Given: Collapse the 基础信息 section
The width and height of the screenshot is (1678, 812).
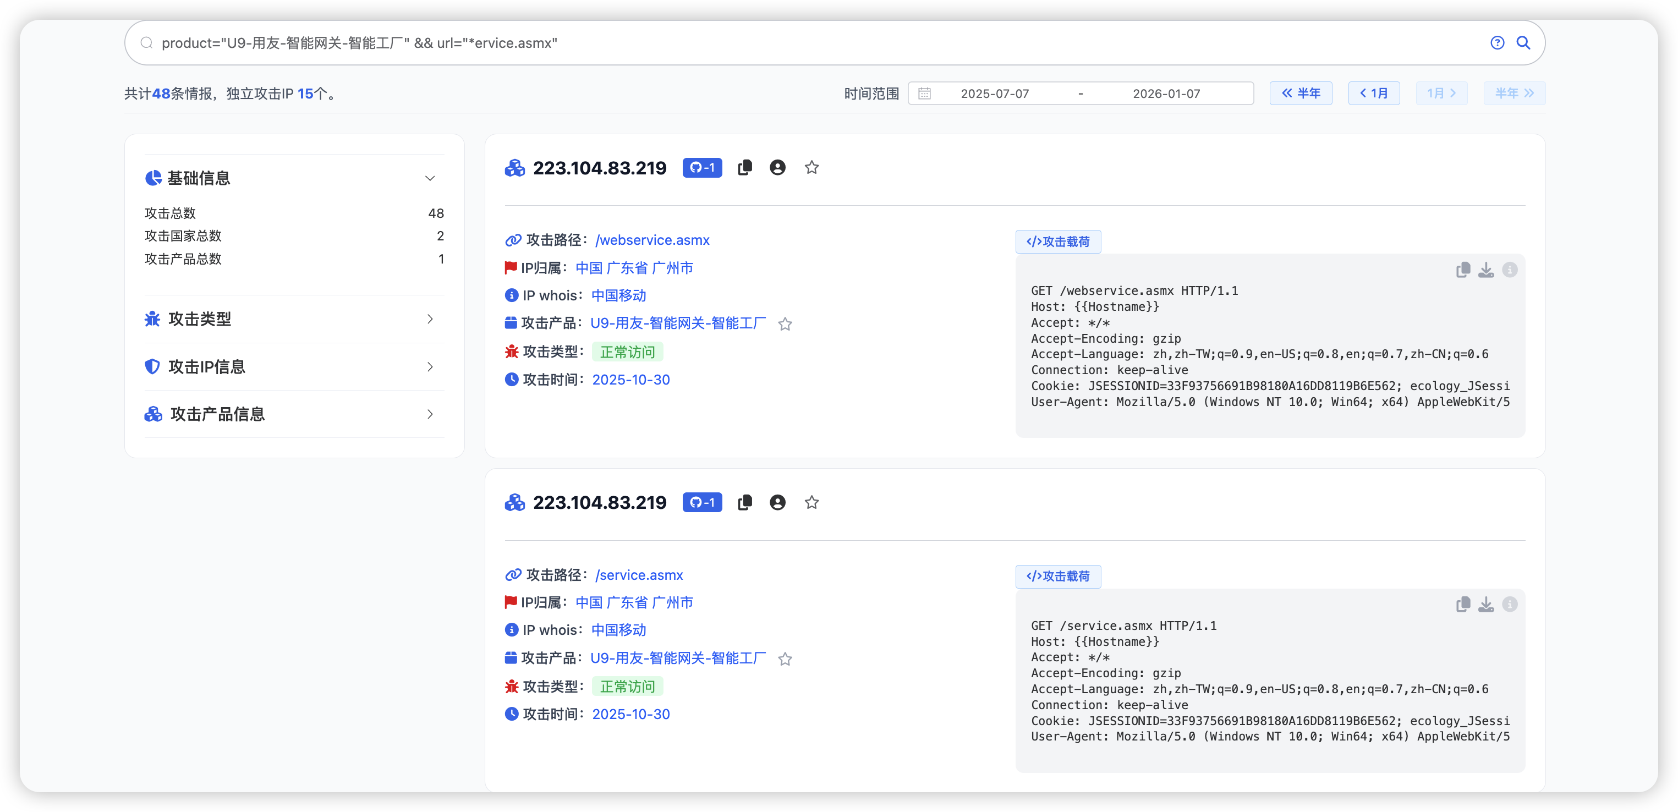Looking at the screenshot, I should (x=429, y=178).
